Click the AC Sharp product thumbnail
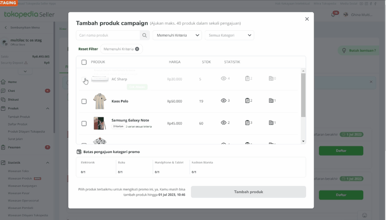The height and width of the screenshot is (220, 386). point(100,79)
